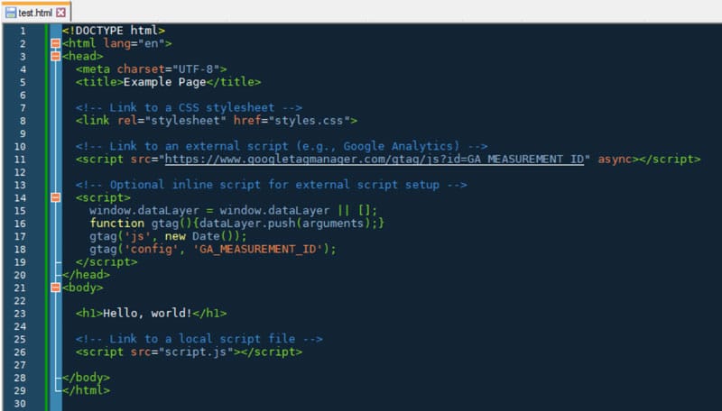Collapse the head fold marker on line 3
This screenshot has height=411, width=722.
55,56
